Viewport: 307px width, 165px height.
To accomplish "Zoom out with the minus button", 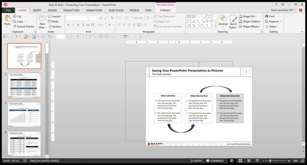I will [263, 161].
